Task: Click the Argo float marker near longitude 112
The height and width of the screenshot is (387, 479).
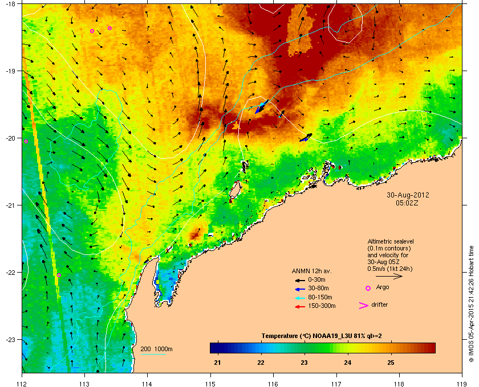Action: pos(26,142)
